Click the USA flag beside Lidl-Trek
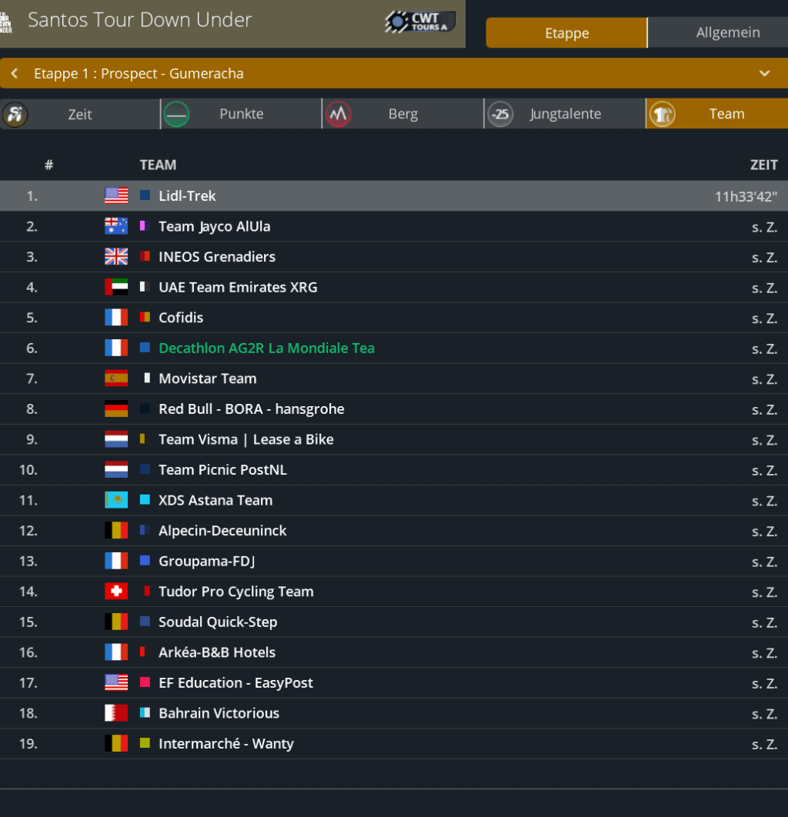The image size is (788, 817). [116, 196]
